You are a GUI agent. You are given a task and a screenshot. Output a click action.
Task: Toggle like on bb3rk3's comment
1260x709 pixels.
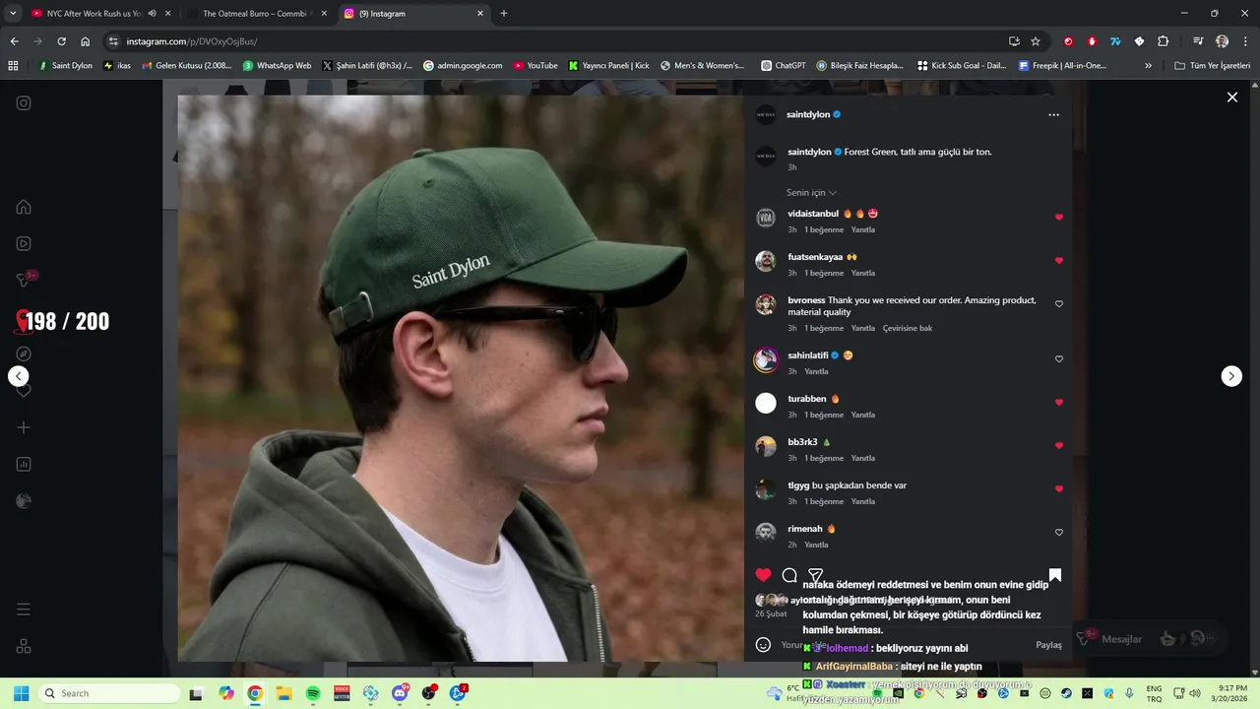click(x=1059, y=445)
